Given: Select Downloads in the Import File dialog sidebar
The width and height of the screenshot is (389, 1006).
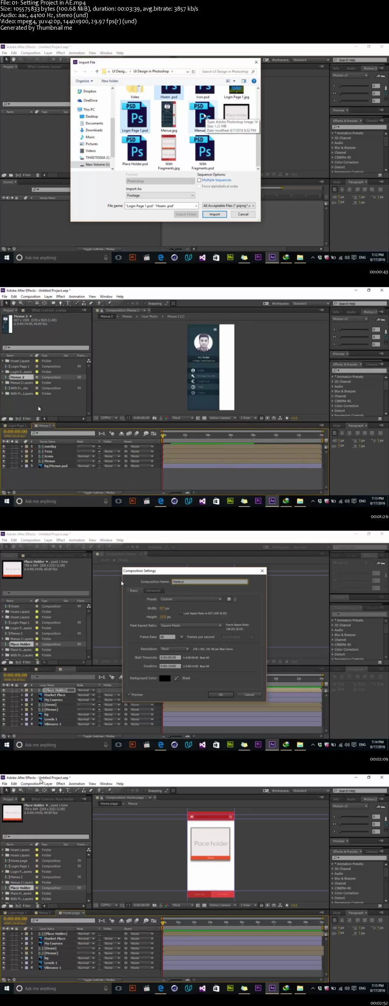Looking at the screenshot, I should 94,130.
